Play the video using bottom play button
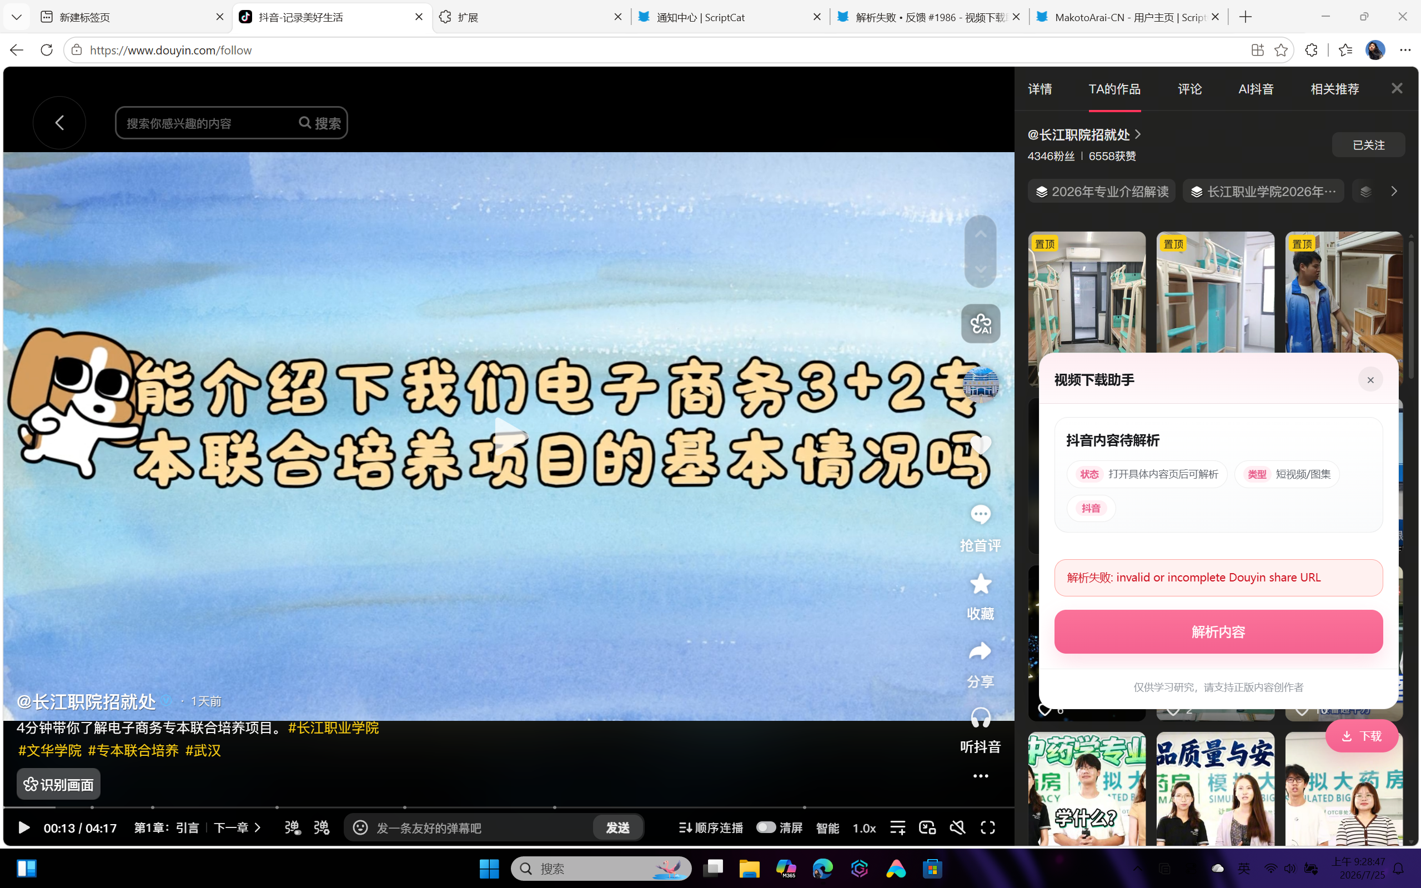 click(x=23, y=827)
